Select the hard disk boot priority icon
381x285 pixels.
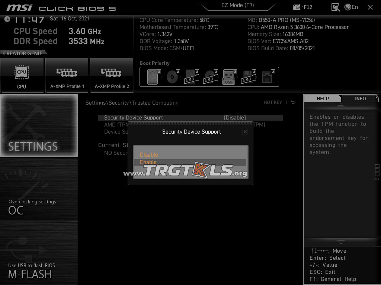[x=153, y=77]
